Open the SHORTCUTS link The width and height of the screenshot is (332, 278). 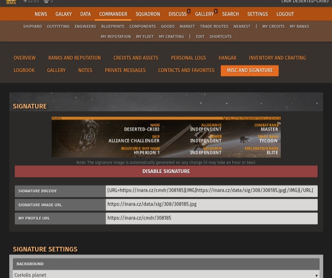click(220, 36)
